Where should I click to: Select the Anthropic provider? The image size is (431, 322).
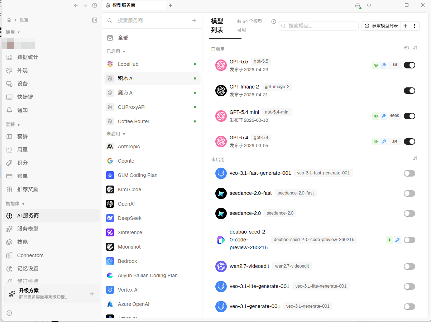coord(152,146)
